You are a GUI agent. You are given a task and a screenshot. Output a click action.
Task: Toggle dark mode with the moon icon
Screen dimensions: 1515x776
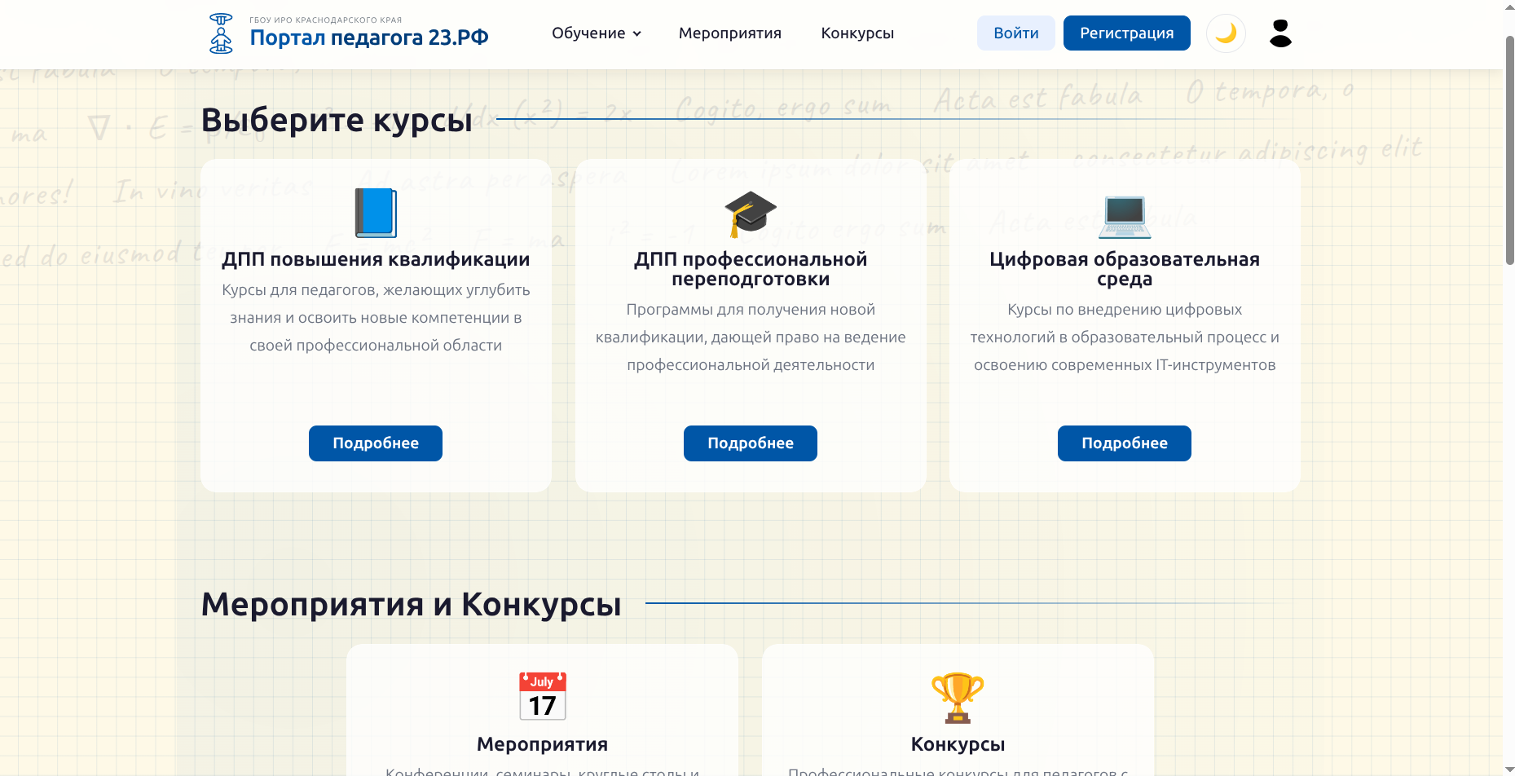point(1226,33)
